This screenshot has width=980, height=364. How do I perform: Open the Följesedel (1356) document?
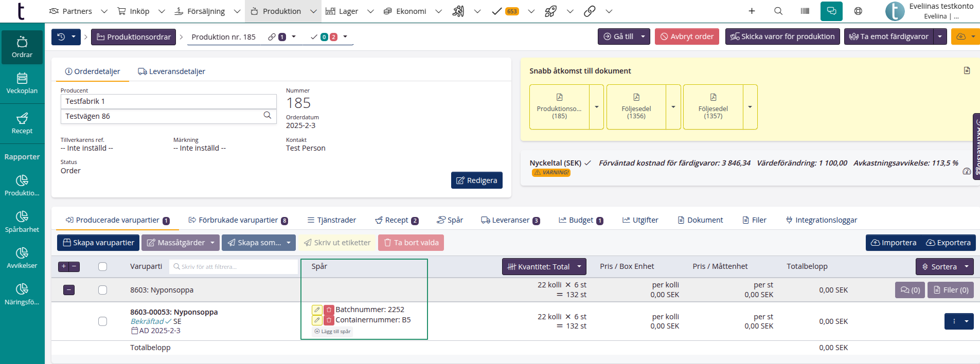click(636, 107)
